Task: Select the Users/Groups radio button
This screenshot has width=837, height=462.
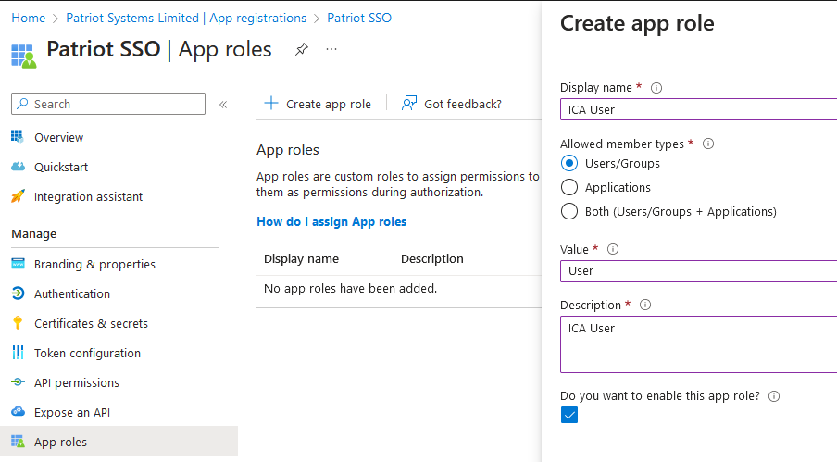Action: 569,163
